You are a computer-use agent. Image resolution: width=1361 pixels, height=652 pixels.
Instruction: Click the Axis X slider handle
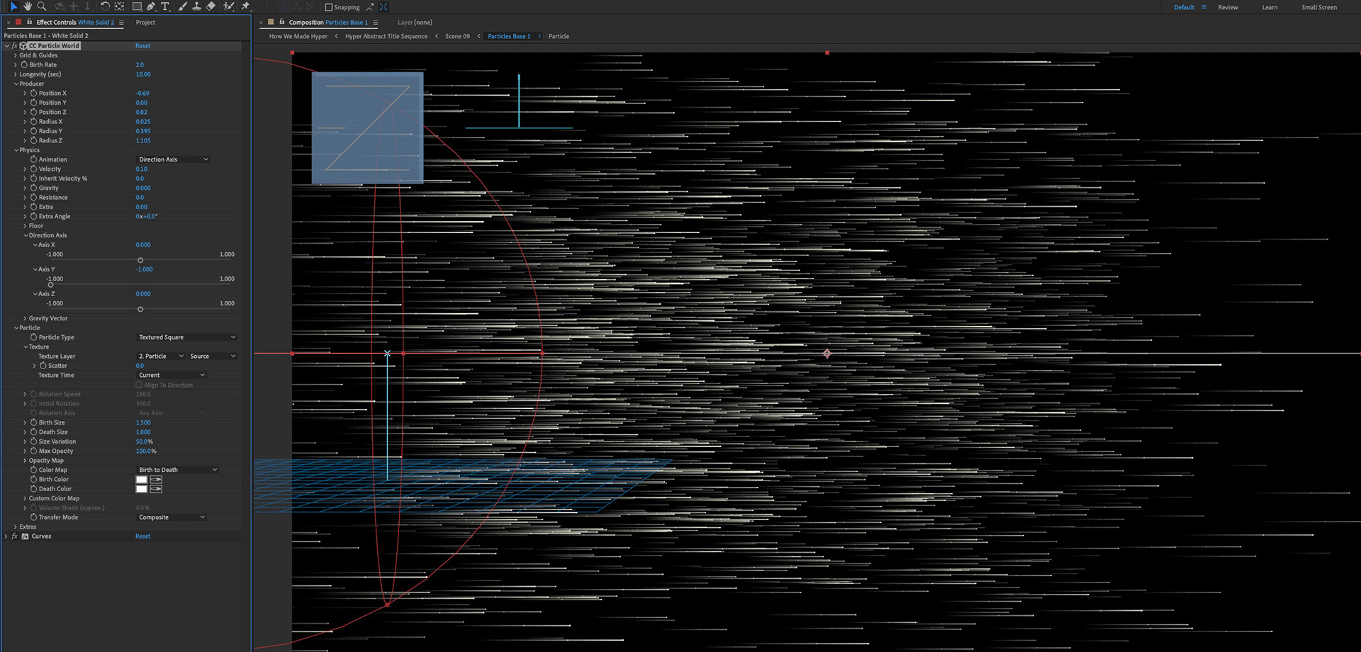coord(140,260)
